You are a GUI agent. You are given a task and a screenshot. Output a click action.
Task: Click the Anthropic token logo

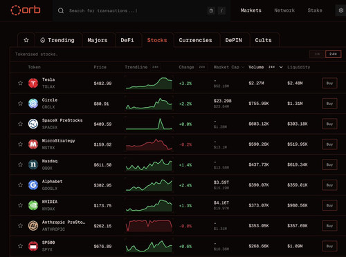click(33, 226)
